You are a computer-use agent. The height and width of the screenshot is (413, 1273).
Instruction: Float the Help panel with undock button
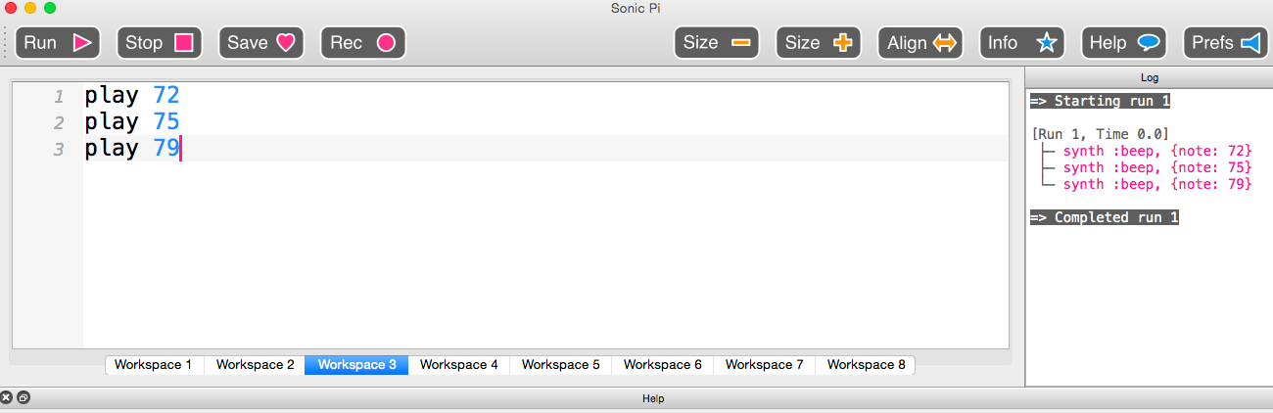point(24,397)
